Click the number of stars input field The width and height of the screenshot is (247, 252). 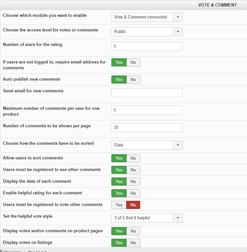point(147,46)
